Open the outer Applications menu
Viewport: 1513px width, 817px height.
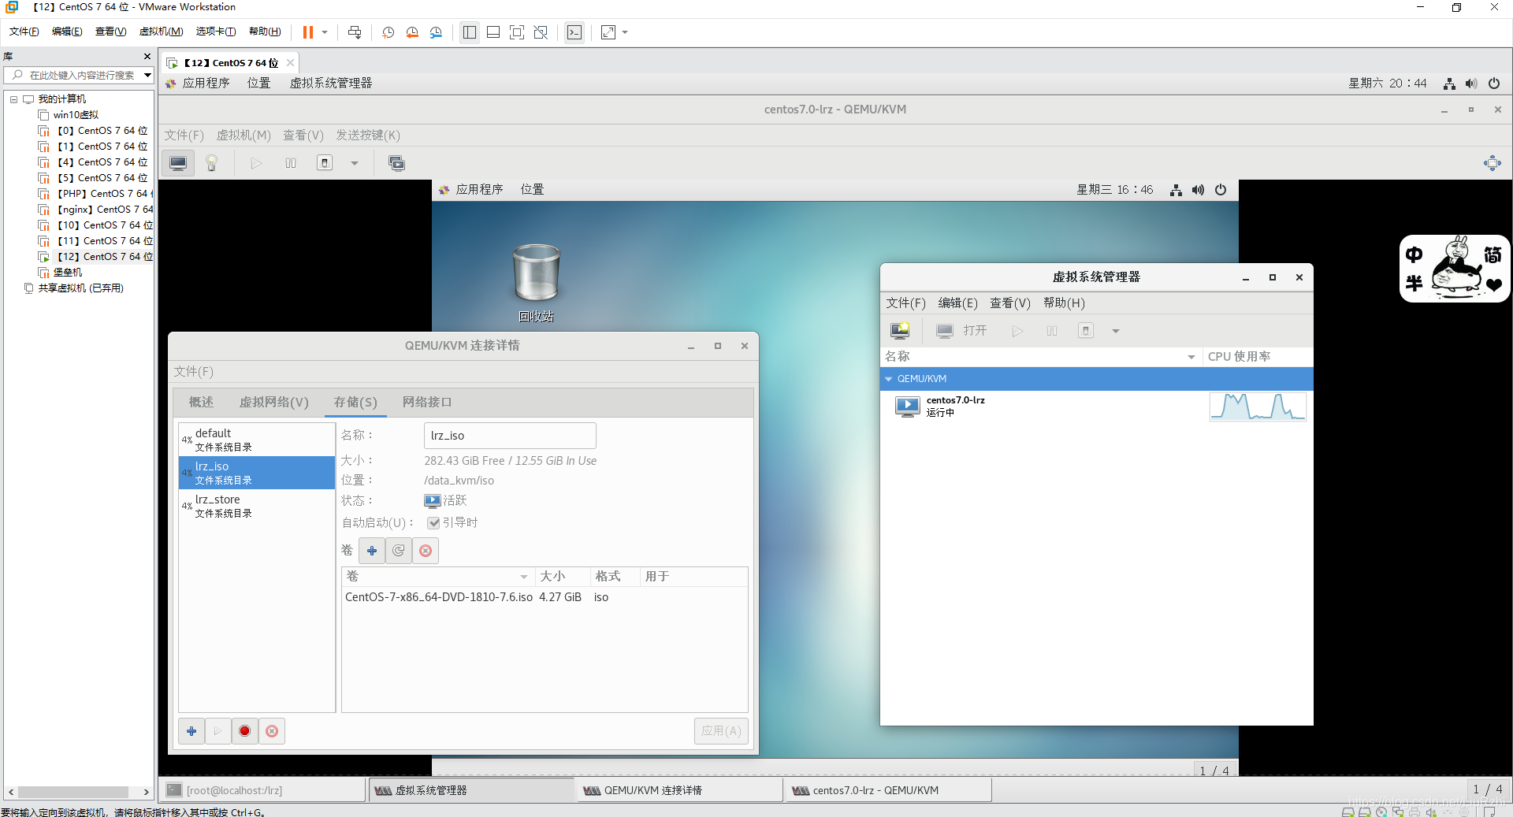click(198, 84)
